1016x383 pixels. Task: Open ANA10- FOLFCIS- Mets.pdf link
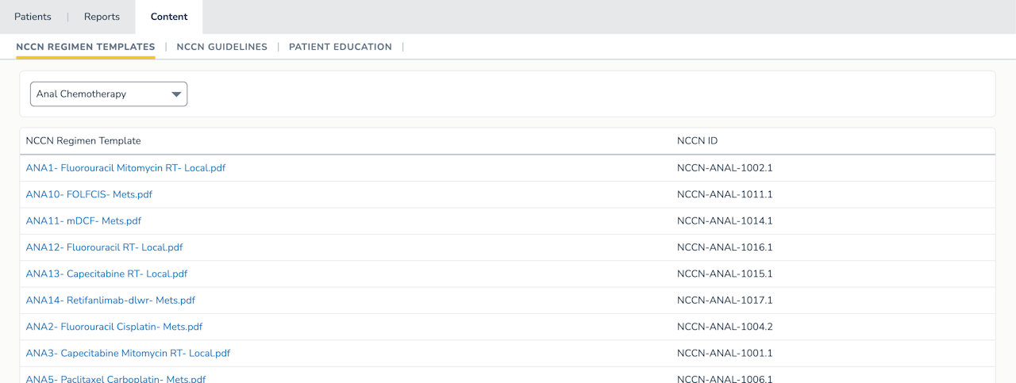coord(89,194)
